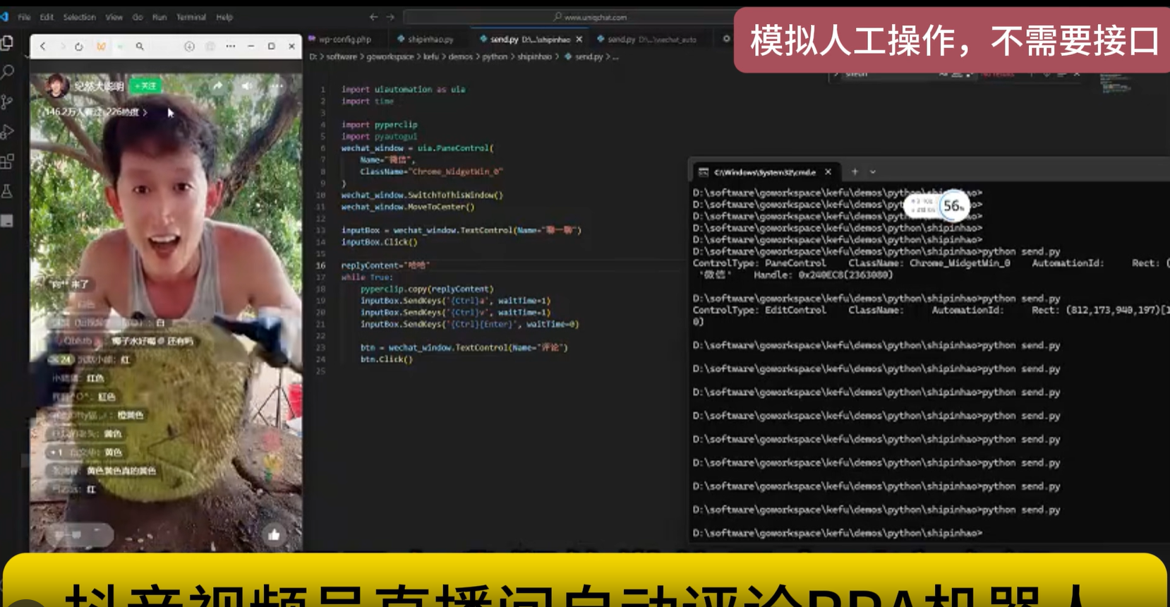Screen dimensions: 1170x607
Task: Open the Explorer icon in activity bar
Action: point(8,42)
